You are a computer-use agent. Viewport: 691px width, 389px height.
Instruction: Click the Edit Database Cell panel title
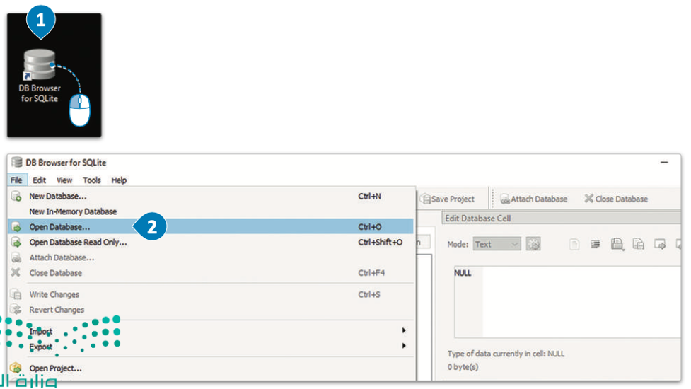(478, 219)
